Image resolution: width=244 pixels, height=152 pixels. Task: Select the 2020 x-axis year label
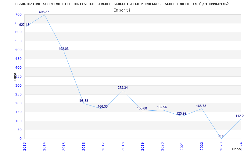[162, 146]
